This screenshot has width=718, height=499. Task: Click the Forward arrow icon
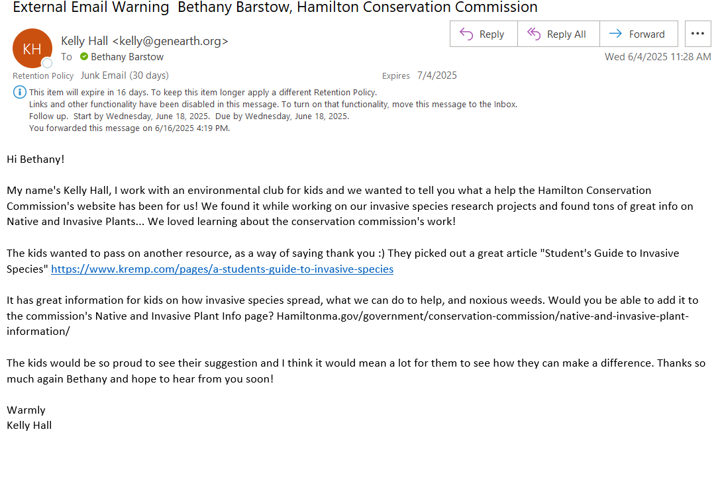(x=615, y=33)
